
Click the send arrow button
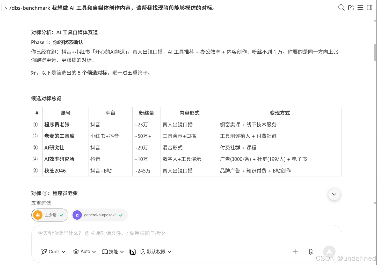pos(329,252)
